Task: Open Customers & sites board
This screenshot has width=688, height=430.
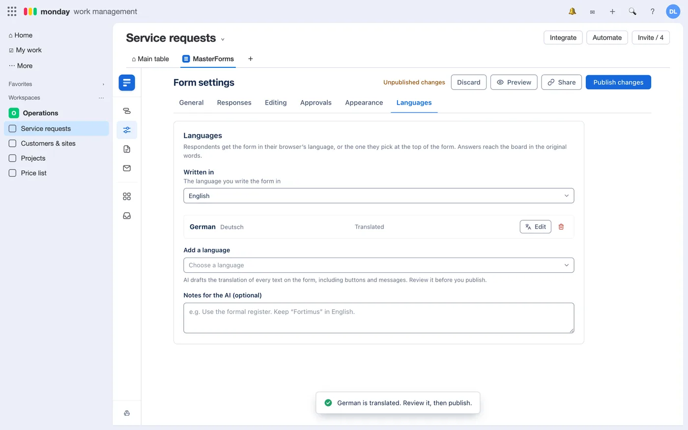Action: [x=57, y=143]
